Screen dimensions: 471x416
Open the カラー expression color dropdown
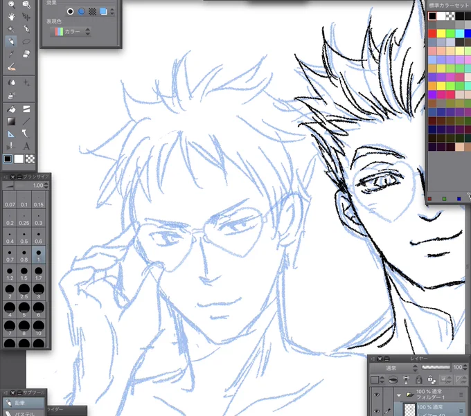tap(72, 32)
